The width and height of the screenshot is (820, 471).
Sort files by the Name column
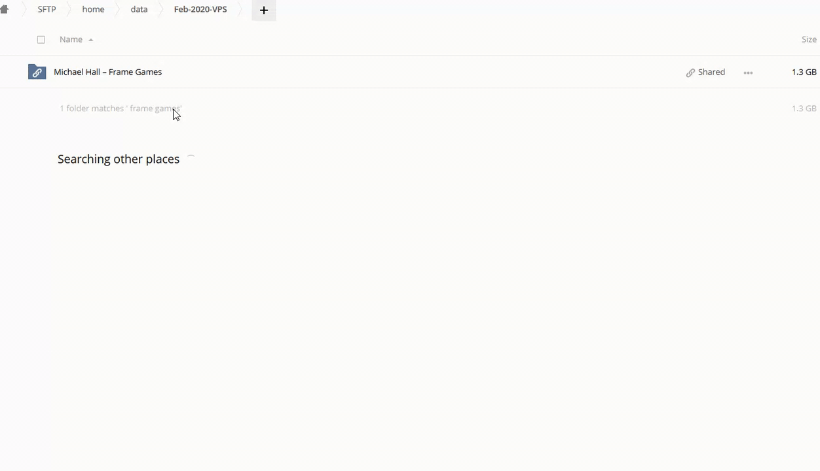pos(71,39)
